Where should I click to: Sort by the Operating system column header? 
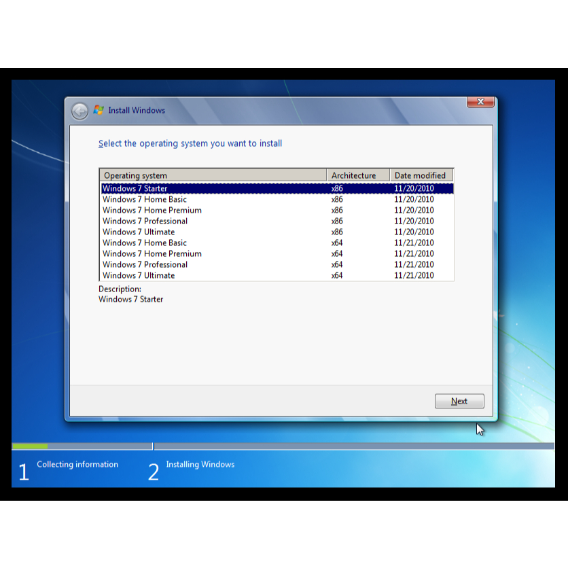pos(213,175)
